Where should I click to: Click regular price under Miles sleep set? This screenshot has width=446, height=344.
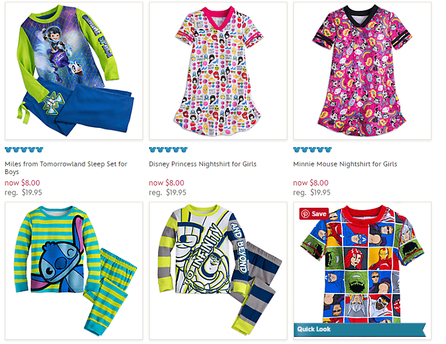coord(23,193)
